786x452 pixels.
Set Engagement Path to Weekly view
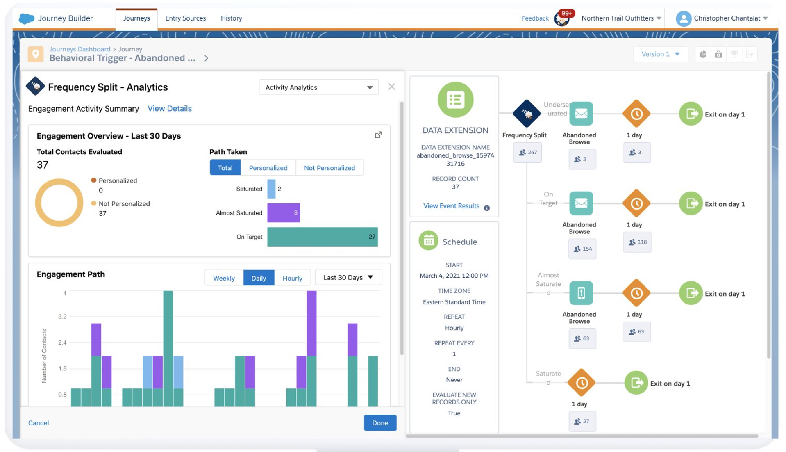pos(224,278)
